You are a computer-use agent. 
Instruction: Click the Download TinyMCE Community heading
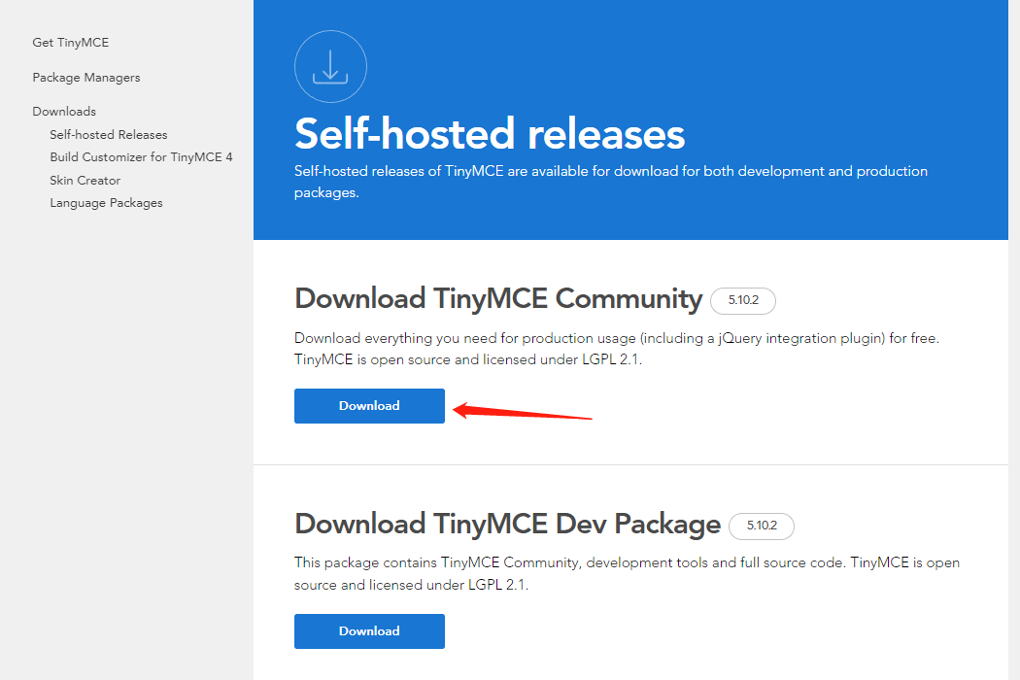pos(498,299)
